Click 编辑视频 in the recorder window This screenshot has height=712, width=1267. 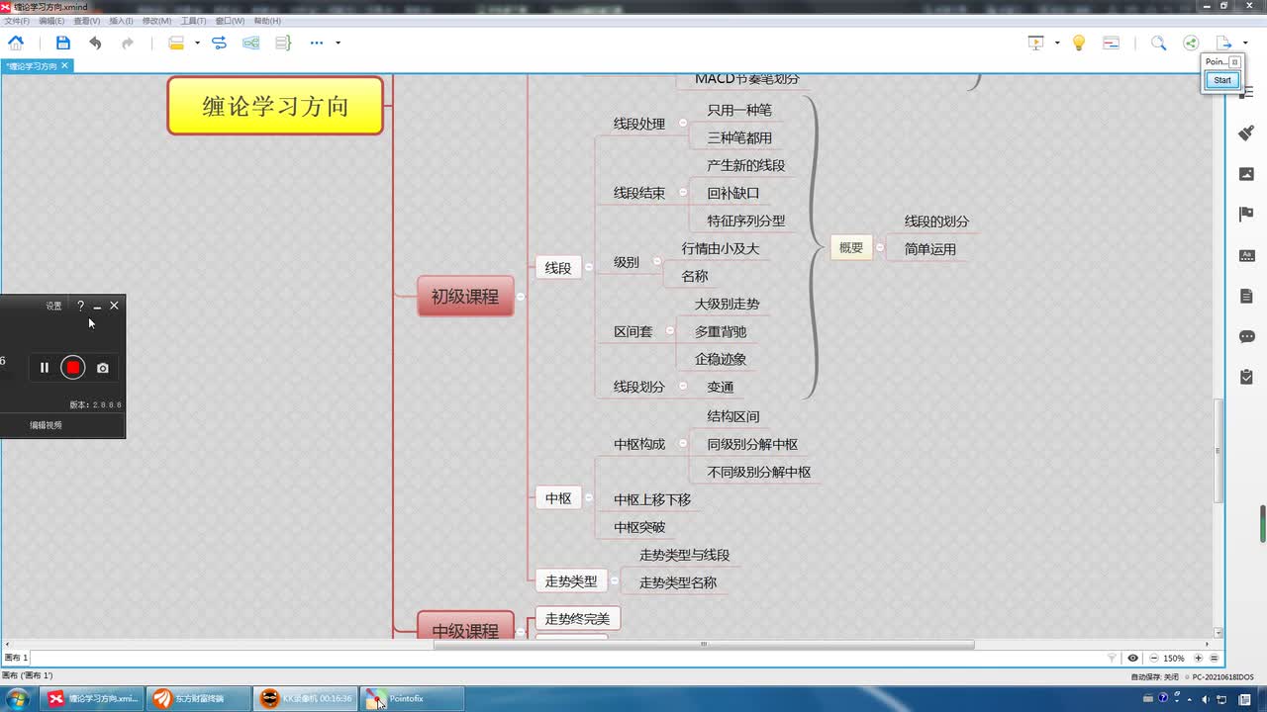46,425
